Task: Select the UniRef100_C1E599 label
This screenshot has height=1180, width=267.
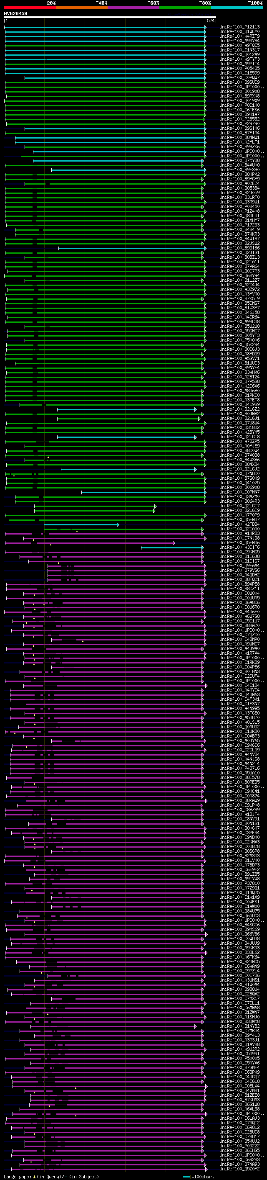Action: tap(239, 73)
